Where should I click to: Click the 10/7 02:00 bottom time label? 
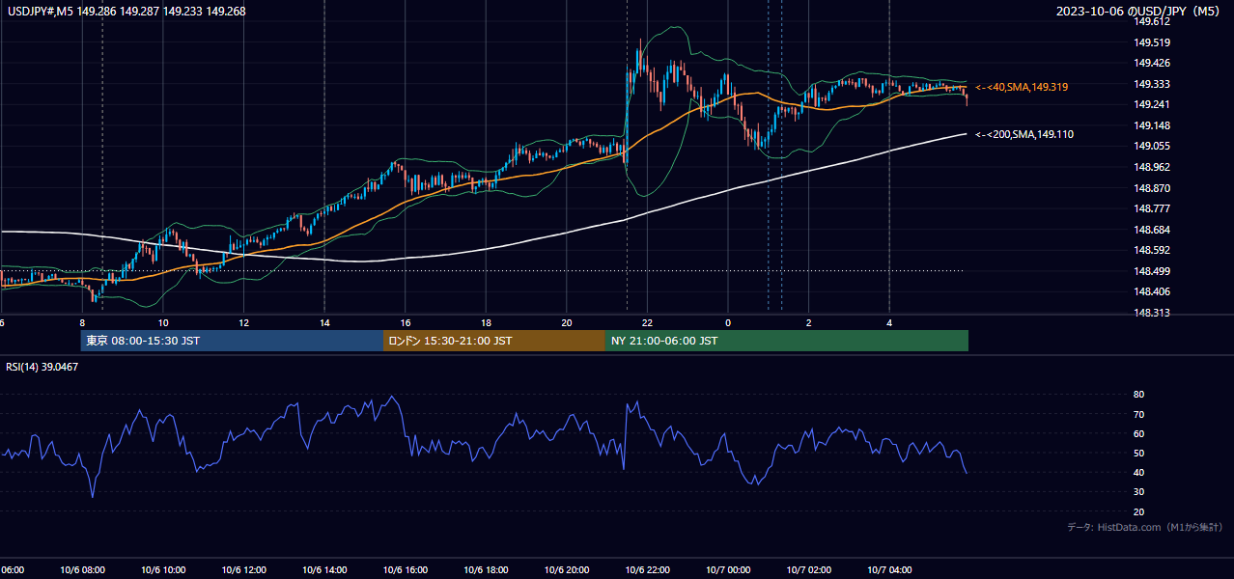click(x=808, y=570)
